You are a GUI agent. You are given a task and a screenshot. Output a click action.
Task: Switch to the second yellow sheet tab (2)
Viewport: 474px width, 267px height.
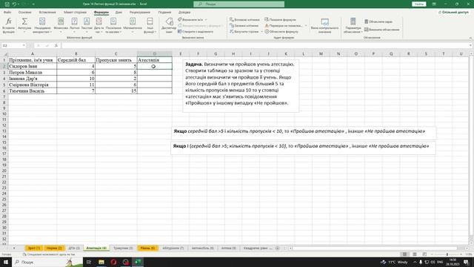[54, 248]
